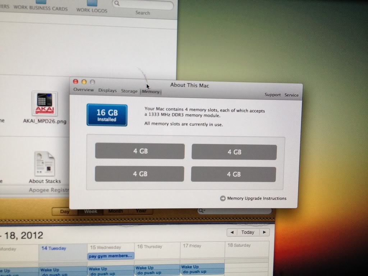The image size is (368, 276).
Task: Open the pay gym members event
Action: pyautogui.click(x=111, y=256)
